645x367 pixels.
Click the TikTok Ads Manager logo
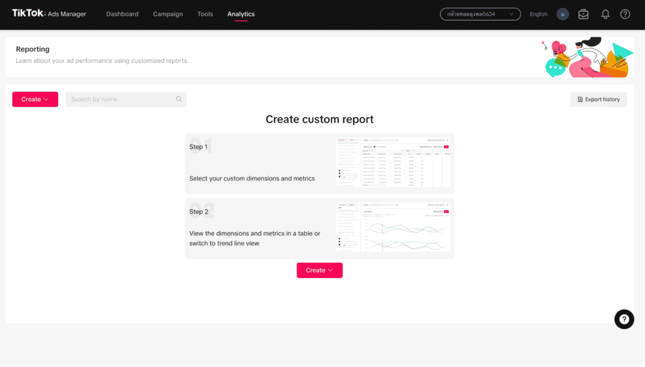(49, 14)
